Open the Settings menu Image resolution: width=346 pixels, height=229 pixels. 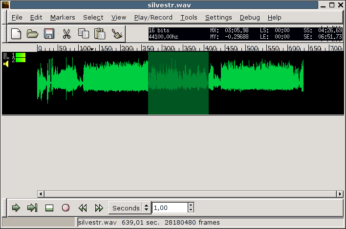point(218,18)
